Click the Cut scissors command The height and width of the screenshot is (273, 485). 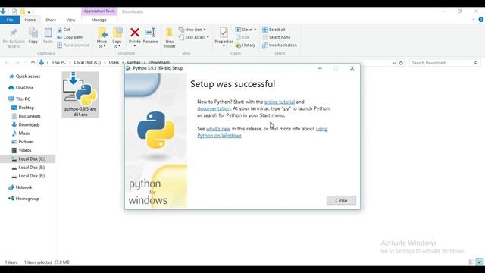[64, 30]
